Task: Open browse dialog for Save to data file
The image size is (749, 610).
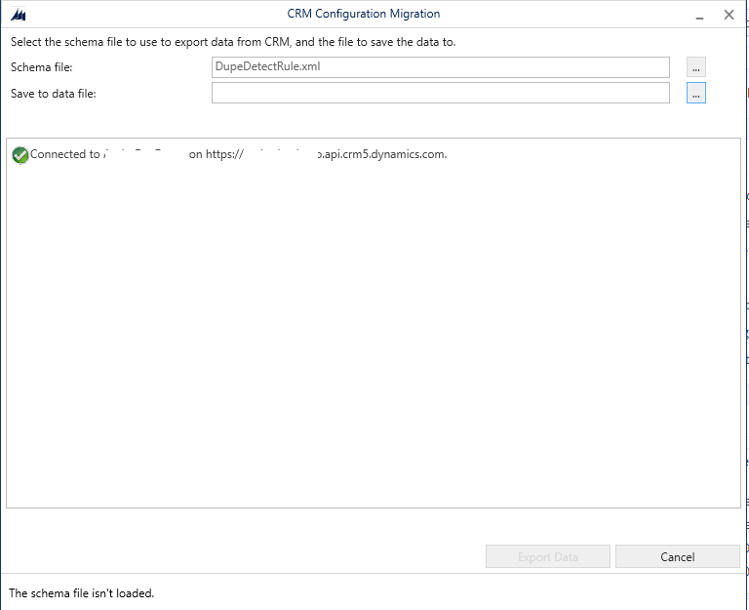Action: (695, 94)
